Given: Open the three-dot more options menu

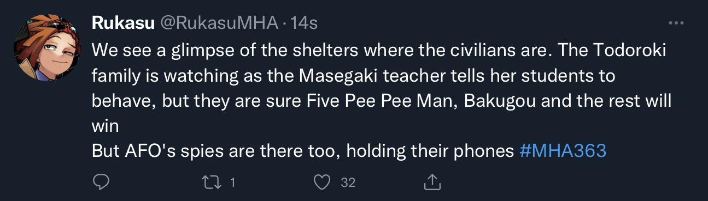Looking at the screenshot, I should (677, 23).
